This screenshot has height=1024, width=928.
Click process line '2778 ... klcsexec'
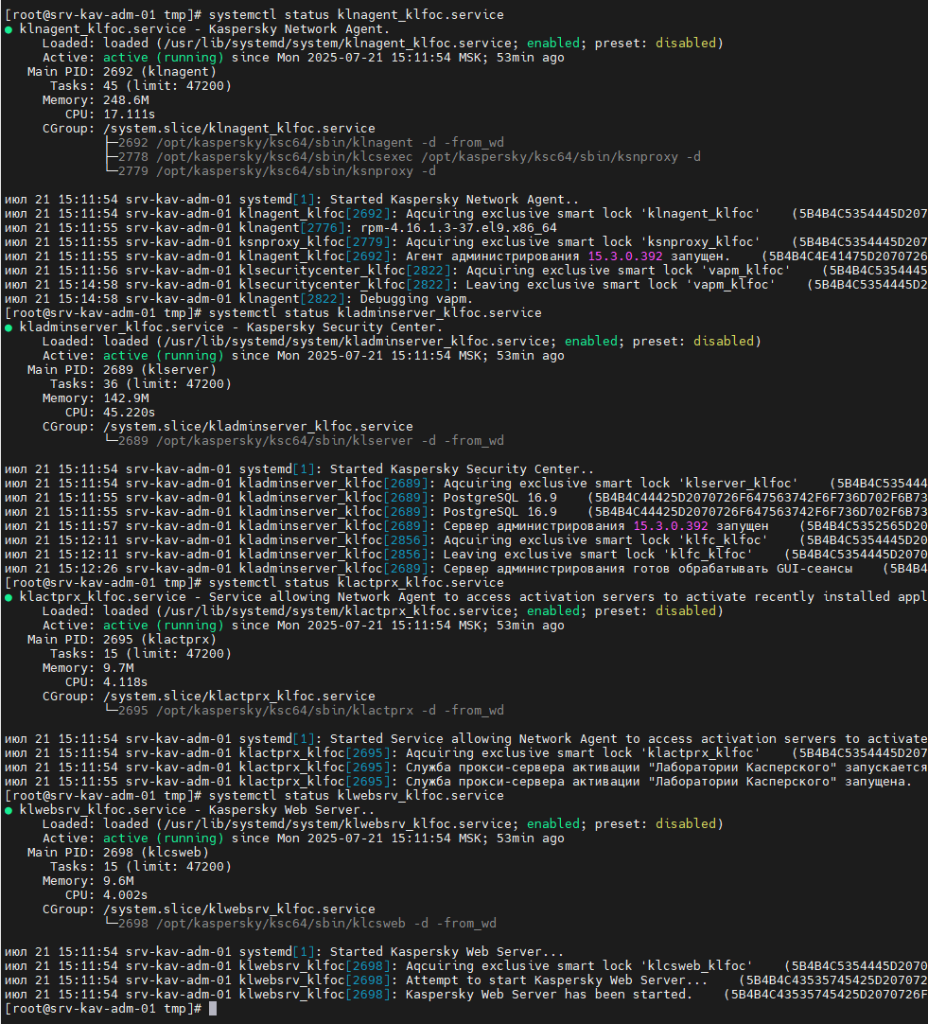click(x=410, y=157)
